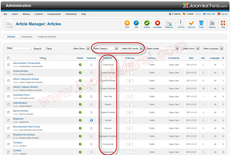Unfeature the Beginners article star icon
The image size is (231, 155).
[91, 120]
